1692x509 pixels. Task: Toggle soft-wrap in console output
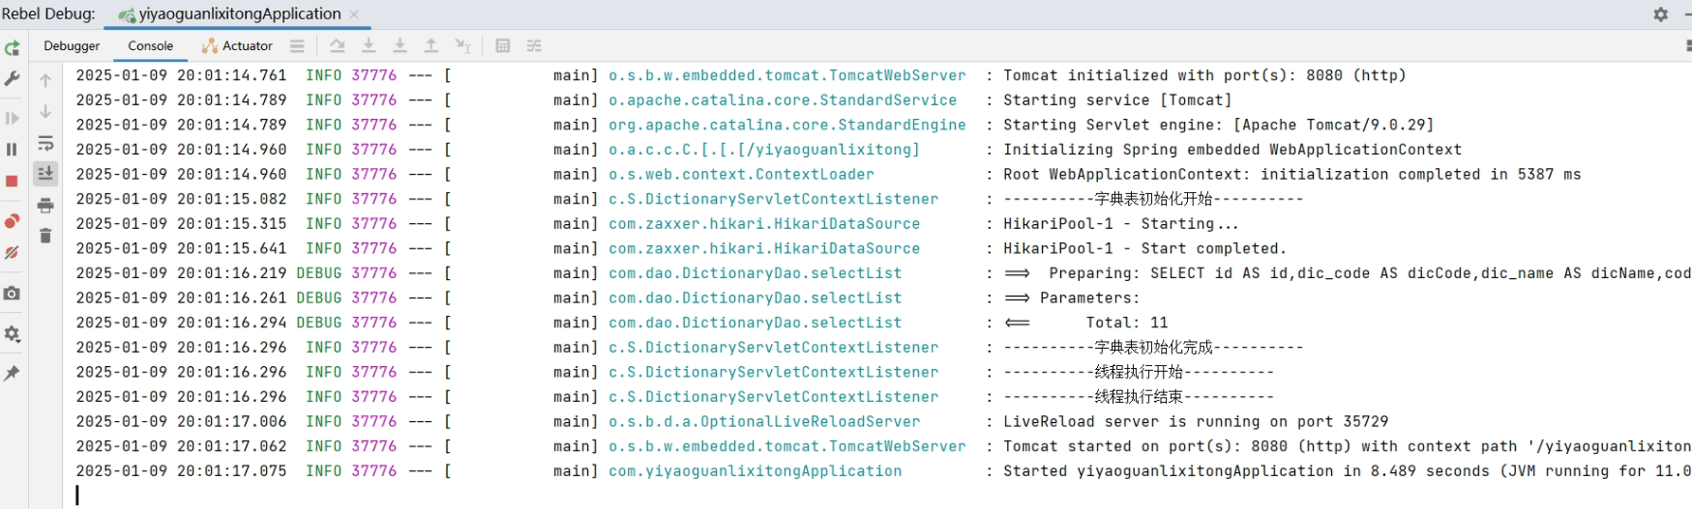(x=45, y=143)
